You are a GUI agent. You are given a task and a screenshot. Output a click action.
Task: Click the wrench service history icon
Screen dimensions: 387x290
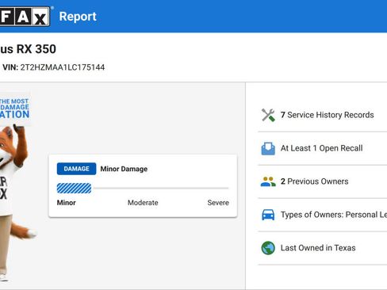[x=268, y=115]
